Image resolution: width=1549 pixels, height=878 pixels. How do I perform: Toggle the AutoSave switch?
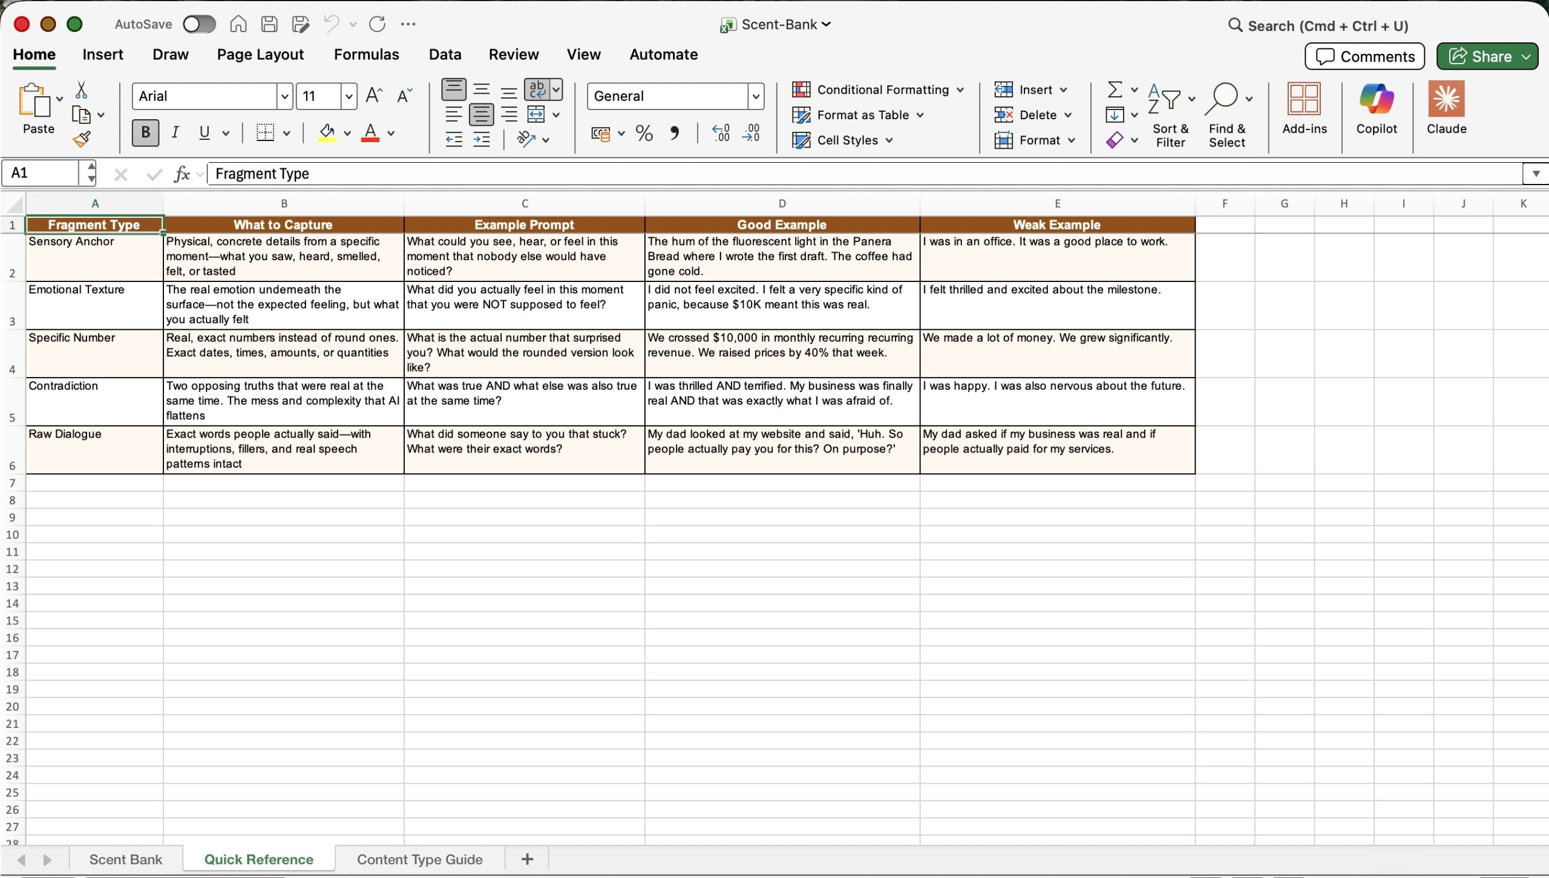pos(199,24)
